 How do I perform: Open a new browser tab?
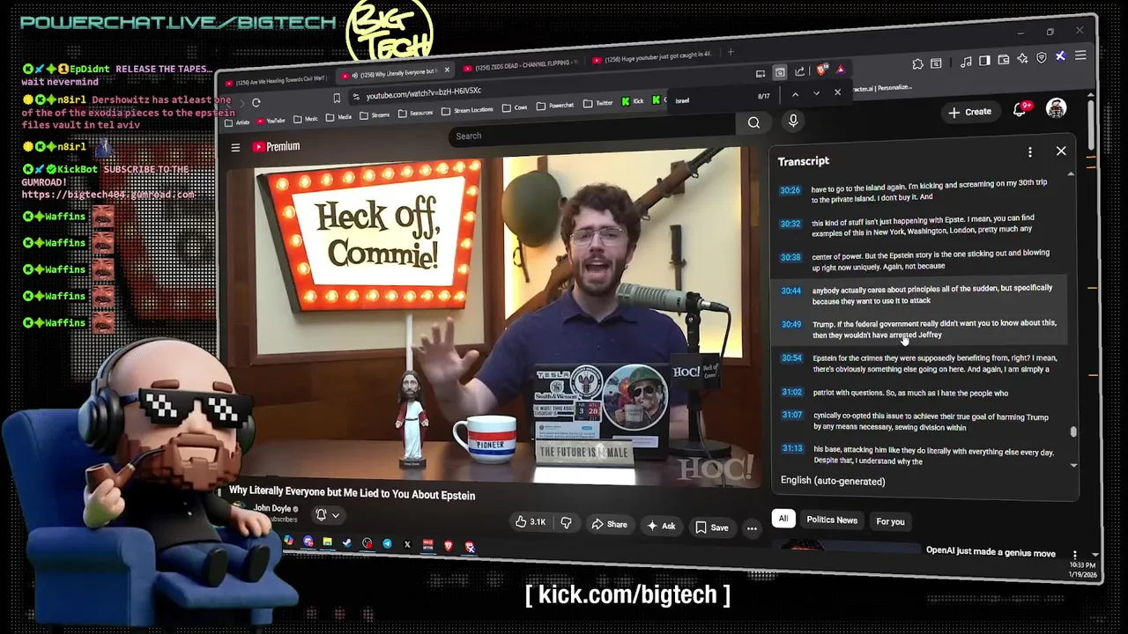(x=731, y=53)
